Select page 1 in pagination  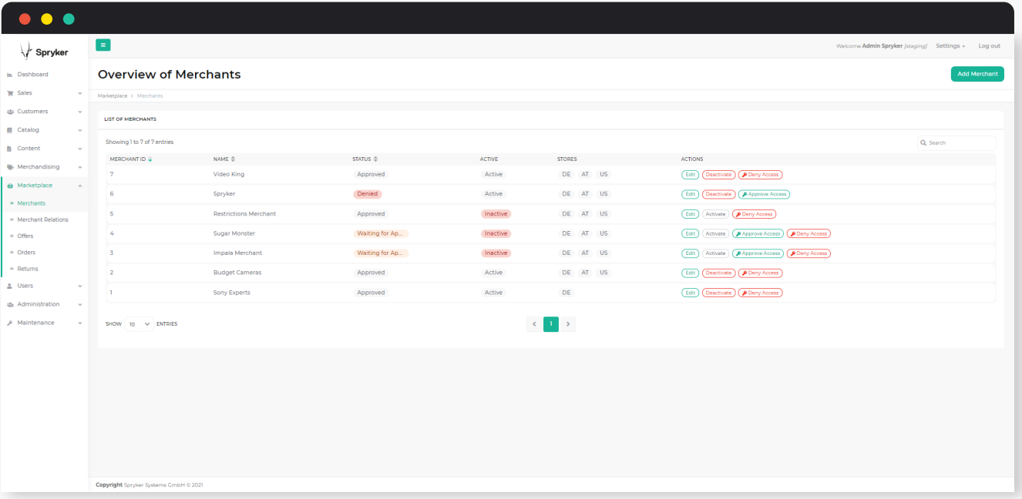pyautogui.click(x=551, y=324)
